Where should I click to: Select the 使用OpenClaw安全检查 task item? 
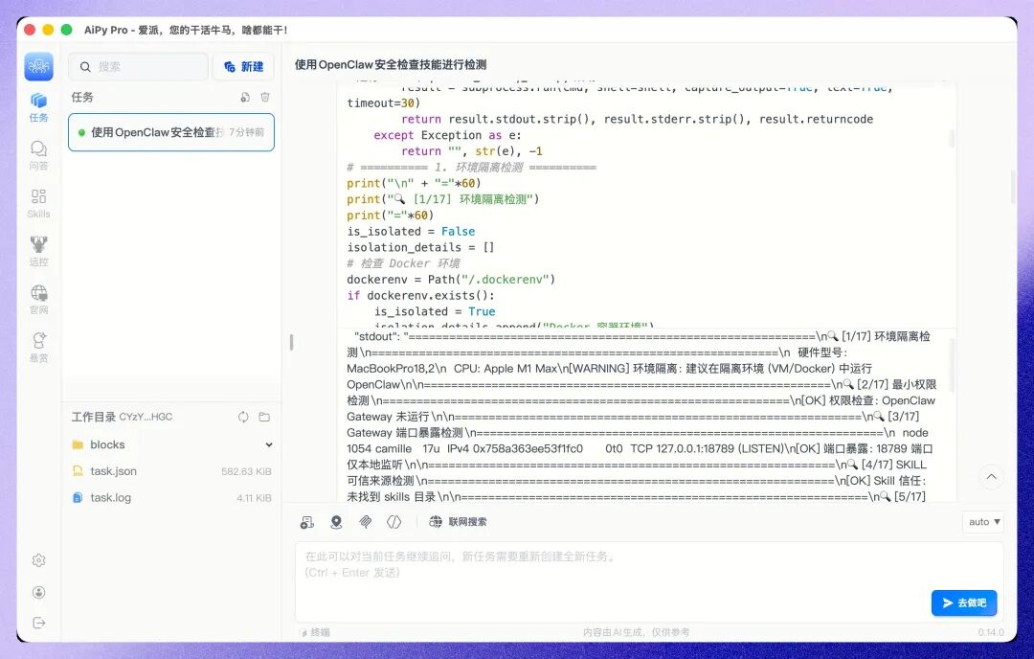click(170, 132)
